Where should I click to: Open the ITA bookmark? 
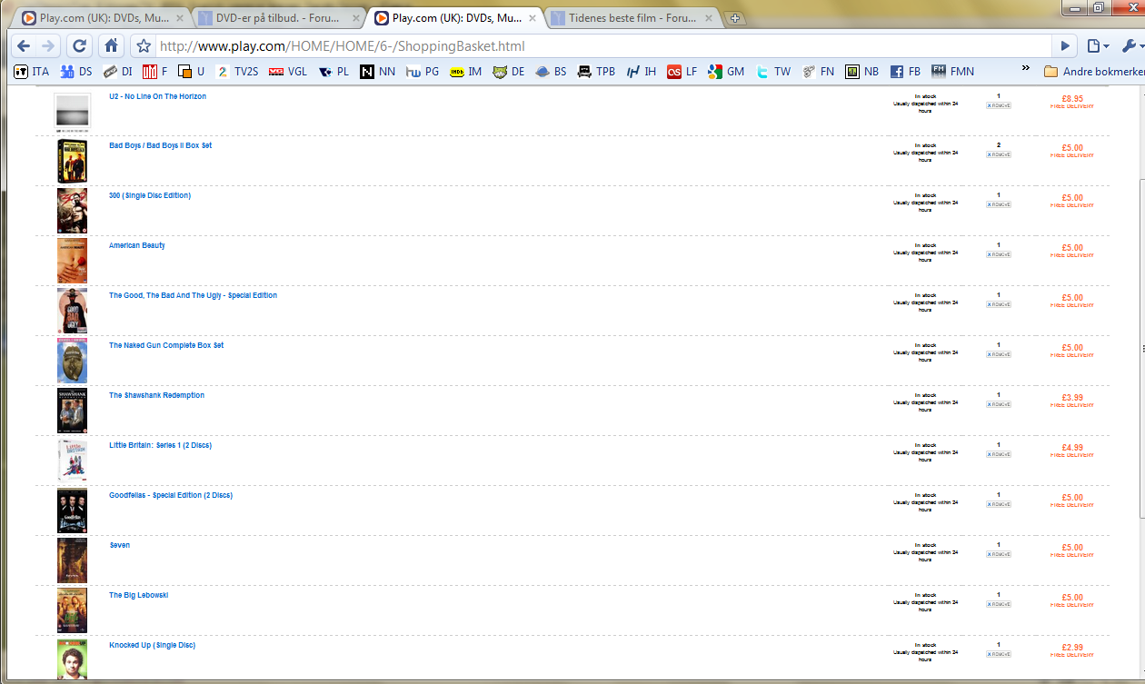tap(33, 71)
